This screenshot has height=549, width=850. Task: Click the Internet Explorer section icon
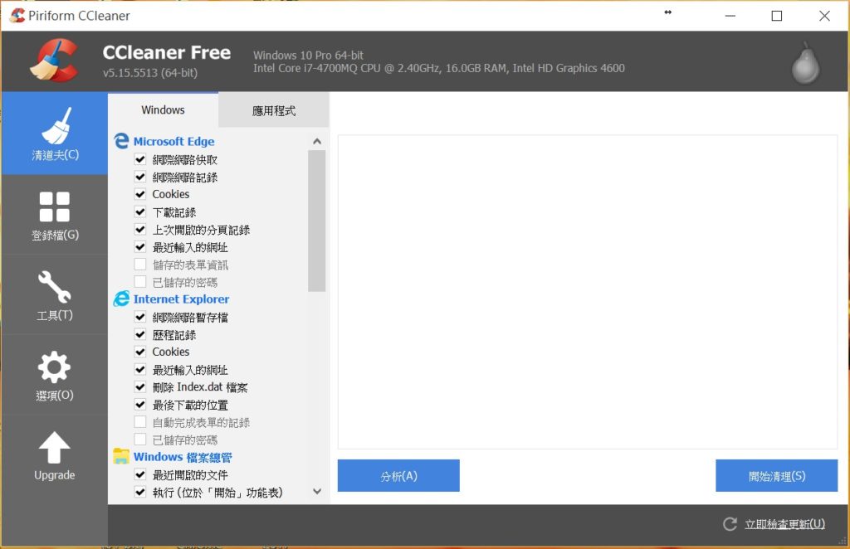pos(121,299)
